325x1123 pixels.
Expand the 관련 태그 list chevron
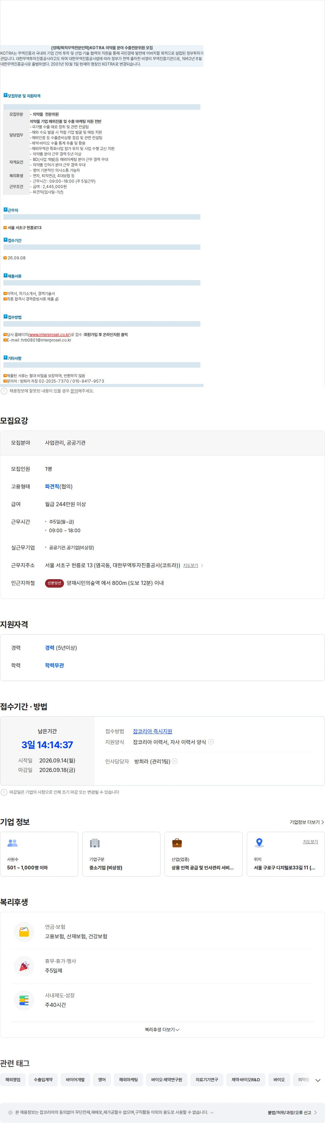coord(318,1080)
